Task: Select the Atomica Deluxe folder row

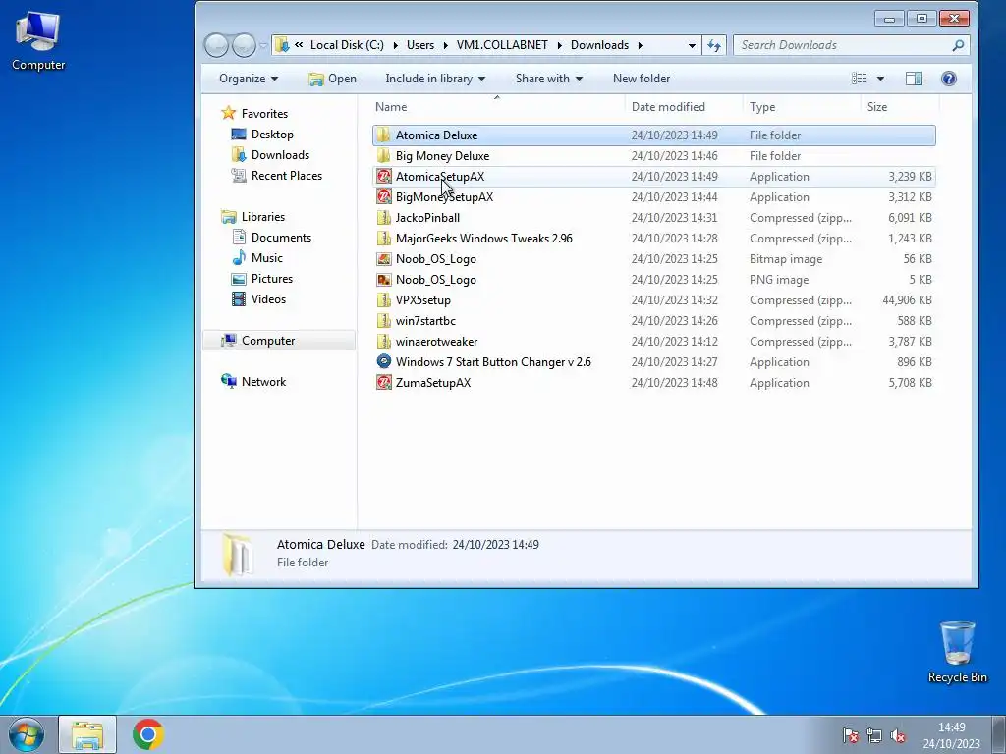Action: [x=653, y=135]
